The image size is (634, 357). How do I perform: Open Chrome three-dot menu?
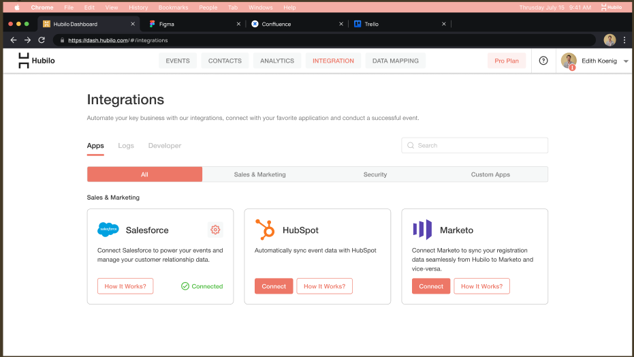(624, 40)
